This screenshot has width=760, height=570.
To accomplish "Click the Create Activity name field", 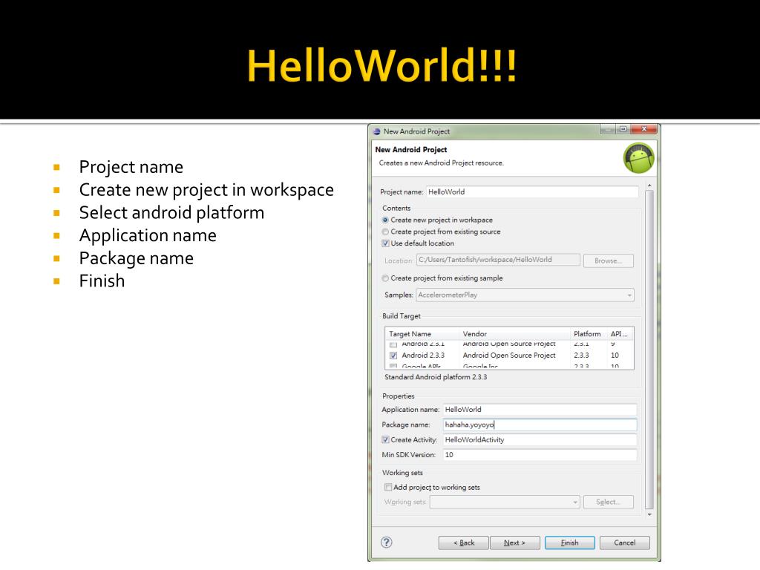I will click(x=540, y=439).
